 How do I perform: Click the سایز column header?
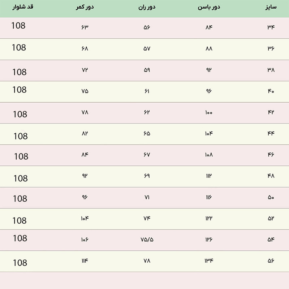tap(271, 7)
